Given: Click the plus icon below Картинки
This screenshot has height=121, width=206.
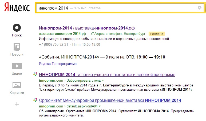Looking at the screenshot, I should [x=17, y=104].
